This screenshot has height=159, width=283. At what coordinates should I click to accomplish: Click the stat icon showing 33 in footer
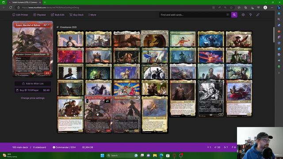217,147
